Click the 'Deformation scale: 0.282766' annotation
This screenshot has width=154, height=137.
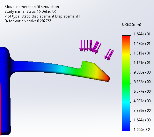click(x=28, y=21)
